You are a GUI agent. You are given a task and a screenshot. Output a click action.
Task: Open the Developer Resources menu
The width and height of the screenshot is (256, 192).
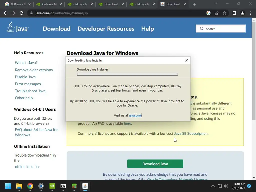click(x=106, y=29)
